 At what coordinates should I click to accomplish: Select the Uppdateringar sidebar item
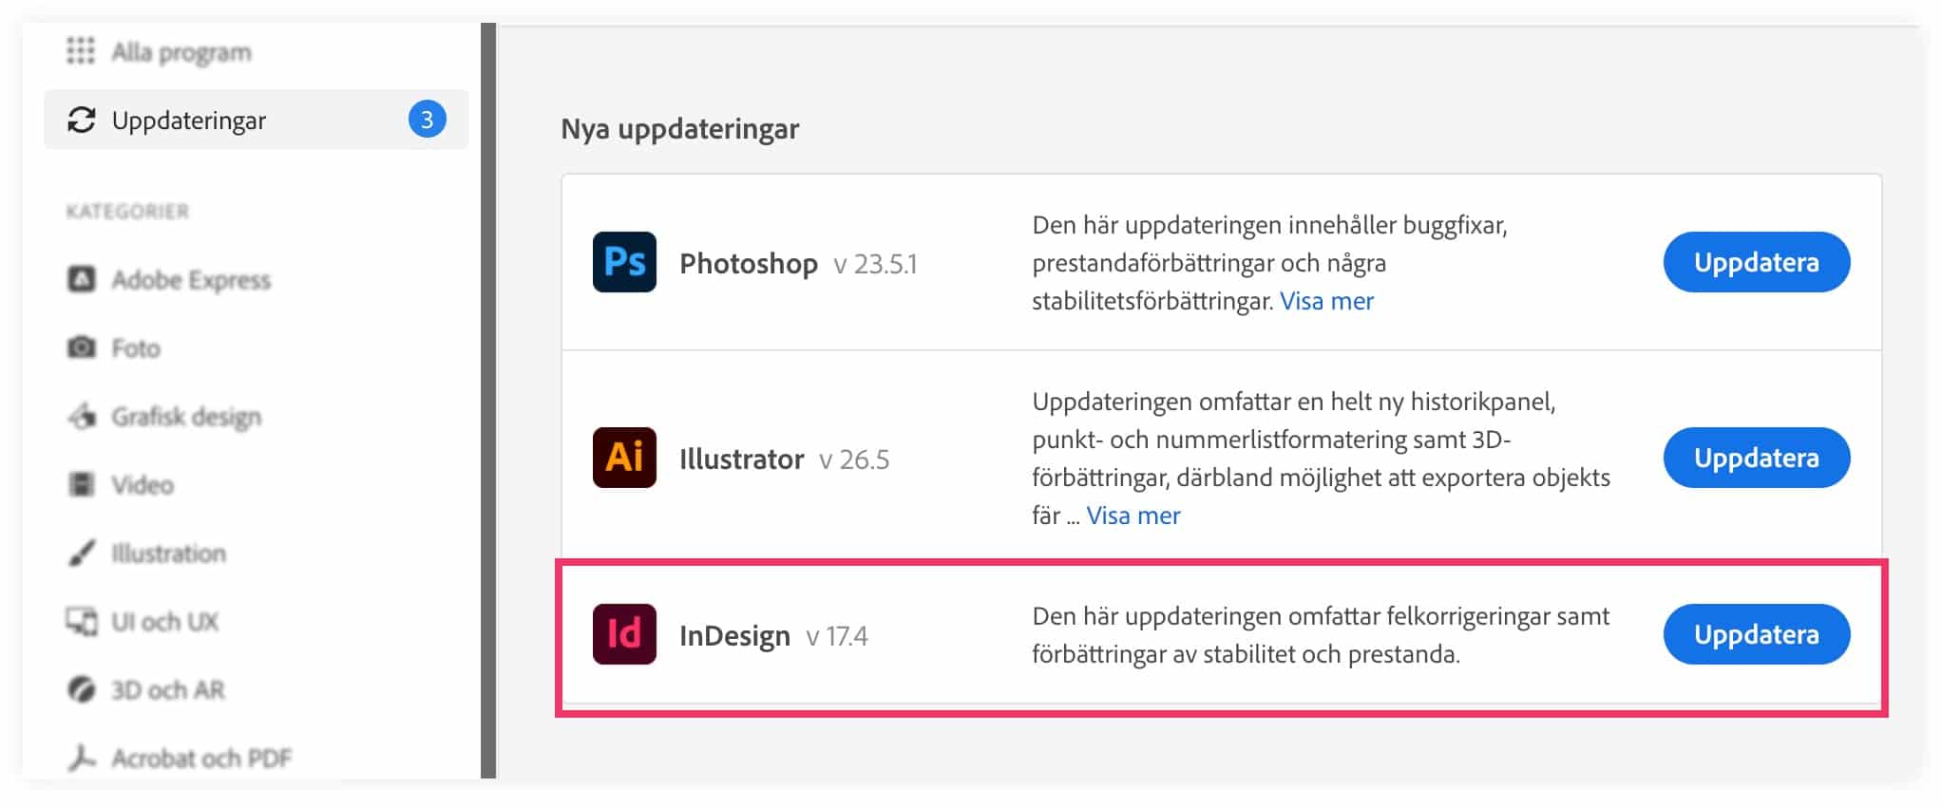[189, 121]
